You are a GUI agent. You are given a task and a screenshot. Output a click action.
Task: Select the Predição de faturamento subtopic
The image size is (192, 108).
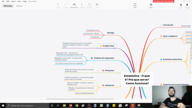(x=77, y=45)
